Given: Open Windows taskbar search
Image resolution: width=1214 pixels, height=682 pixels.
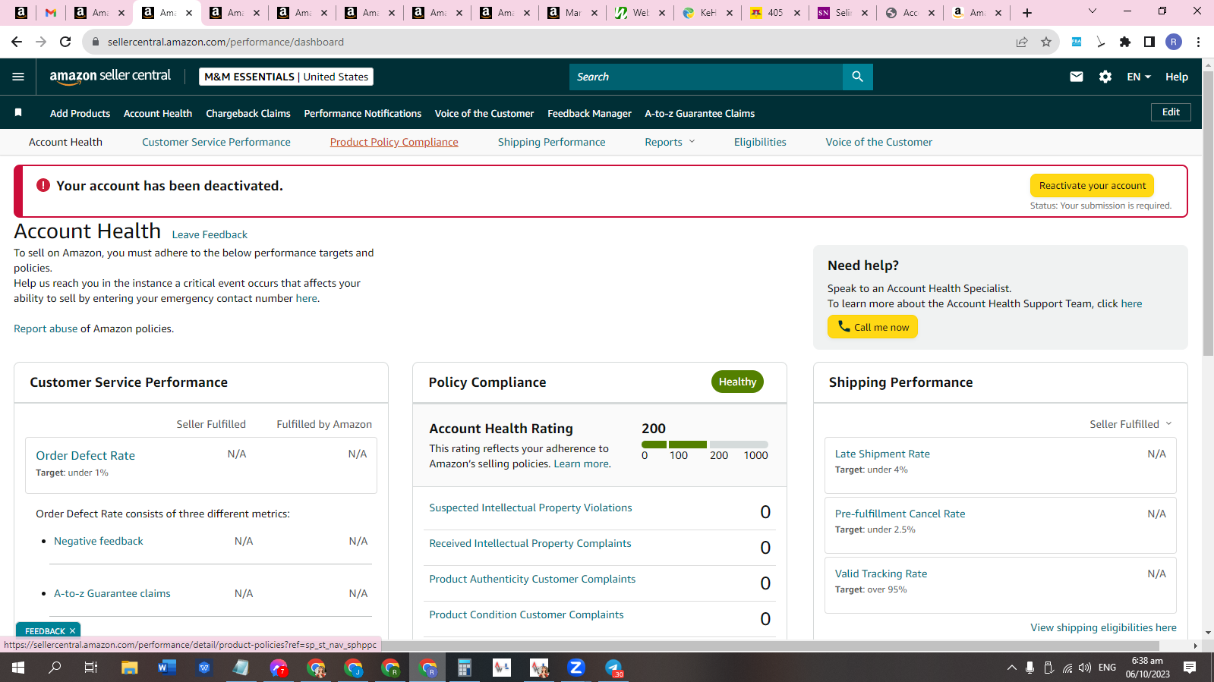Looking at the screenshot, I should [x=55, y=668].
